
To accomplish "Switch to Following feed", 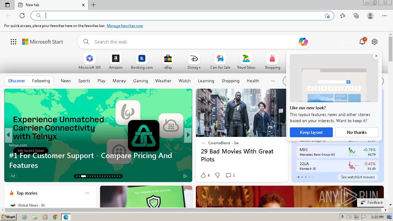I will [41, 81].
